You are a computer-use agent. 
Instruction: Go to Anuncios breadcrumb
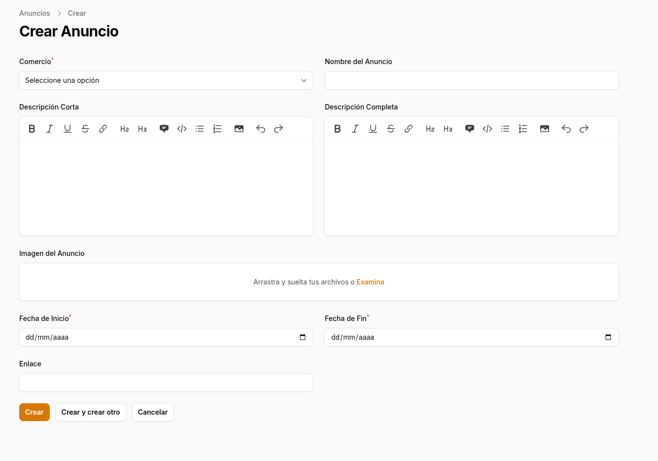tap(35, 13)
